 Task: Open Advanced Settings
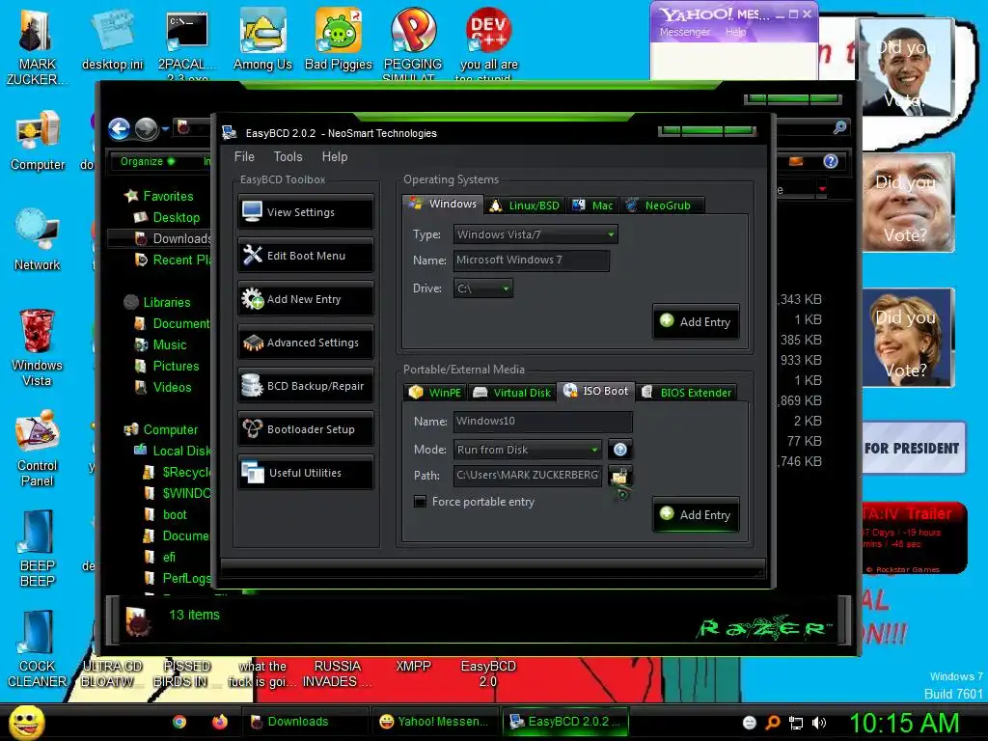tap(306, 343)
